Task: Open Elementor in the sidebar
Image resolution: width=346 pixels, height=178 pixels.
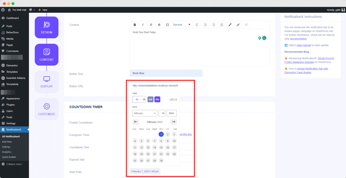Action: 12,65
